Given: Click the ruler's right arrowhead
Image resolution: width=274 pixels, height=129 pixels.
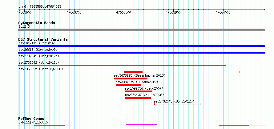Looking at the screenshot, I should coord(264,10).
